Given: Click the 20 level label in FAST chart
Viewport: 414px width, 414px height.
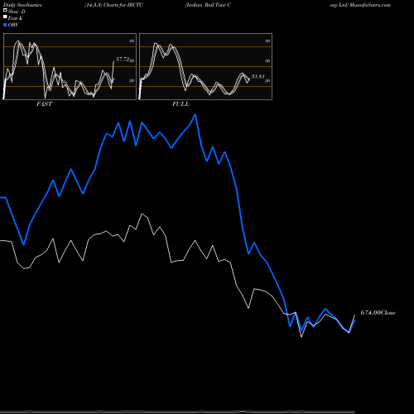Looking at the screenshot, I should [132, 81].
